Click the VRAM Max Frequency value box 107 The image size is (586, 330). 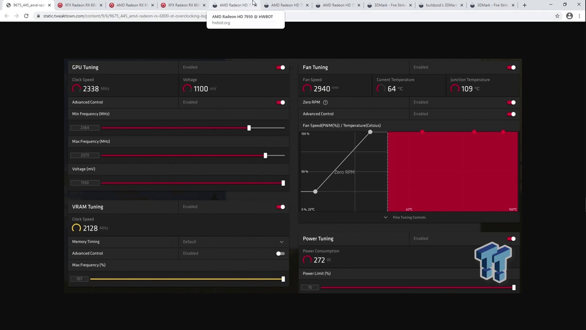coord(80,279)
